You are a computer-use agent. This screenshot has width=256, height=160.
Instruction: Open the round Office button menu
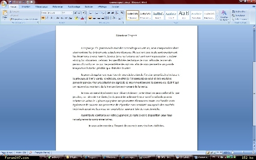click(x=4, y=3)
